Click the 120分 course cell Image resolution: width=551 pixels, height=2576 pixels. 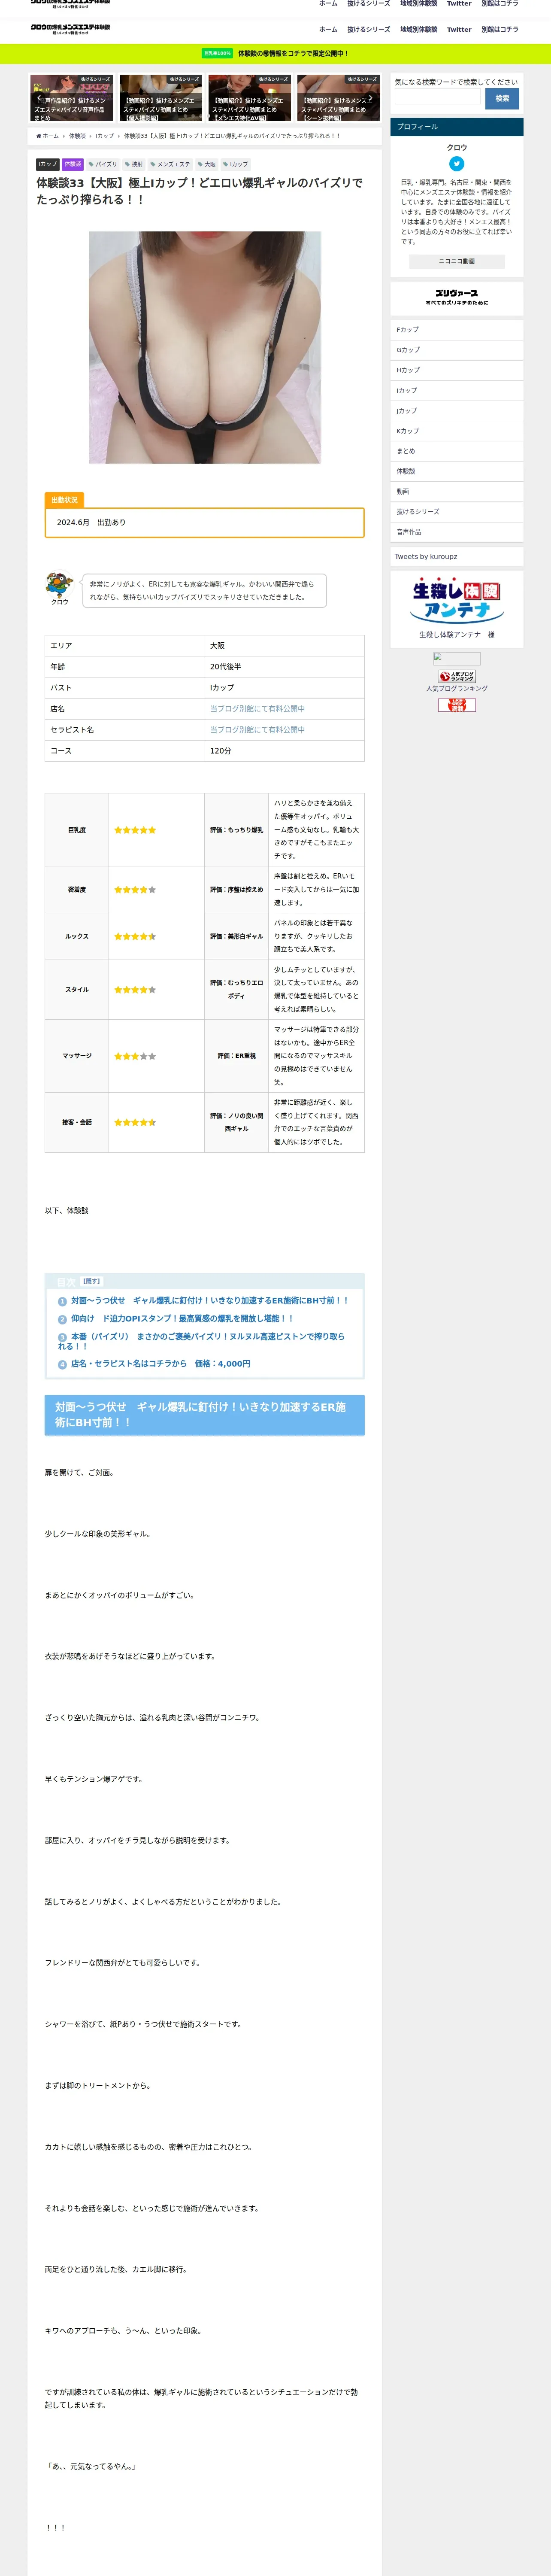[x=284, y=750]
